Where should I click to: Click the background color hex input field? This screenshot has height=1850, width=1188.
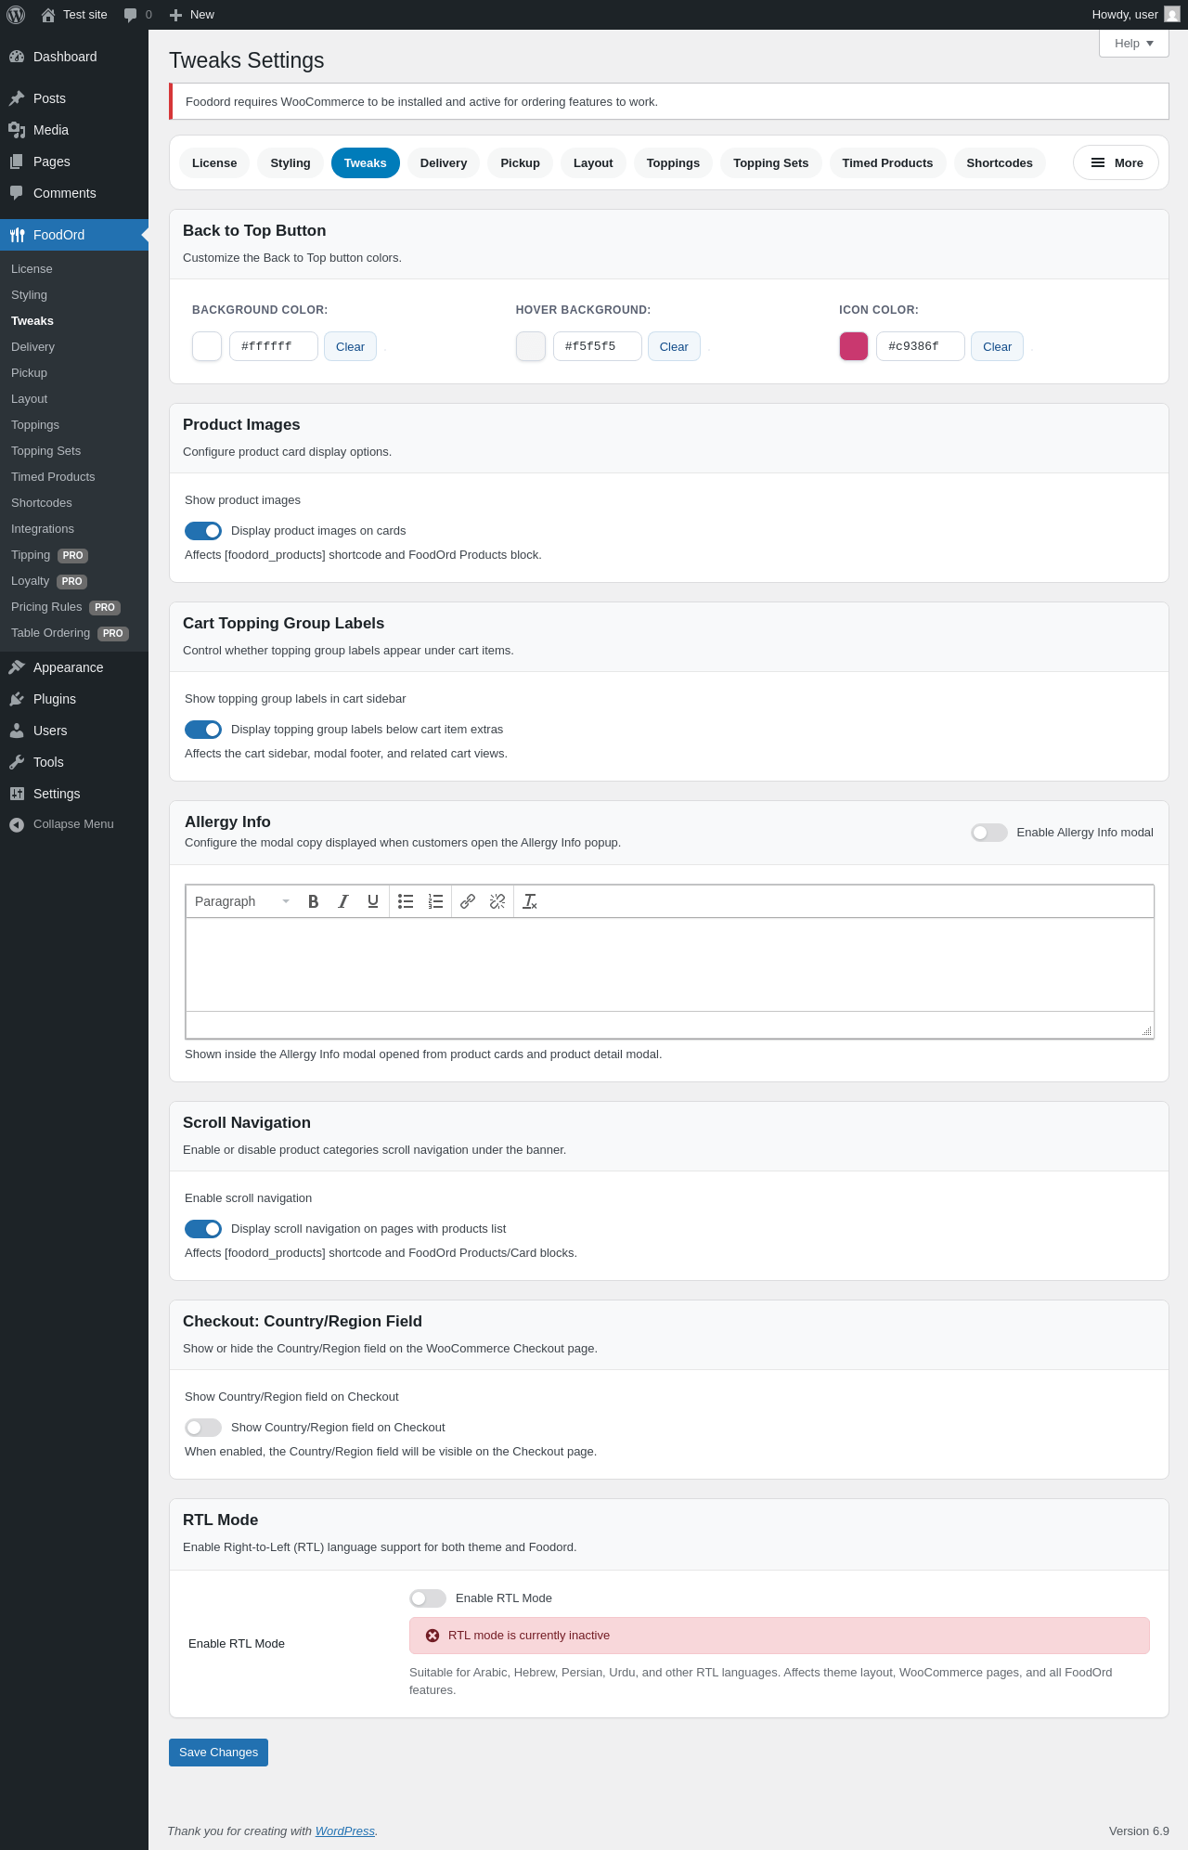click(x=274, y=346)
